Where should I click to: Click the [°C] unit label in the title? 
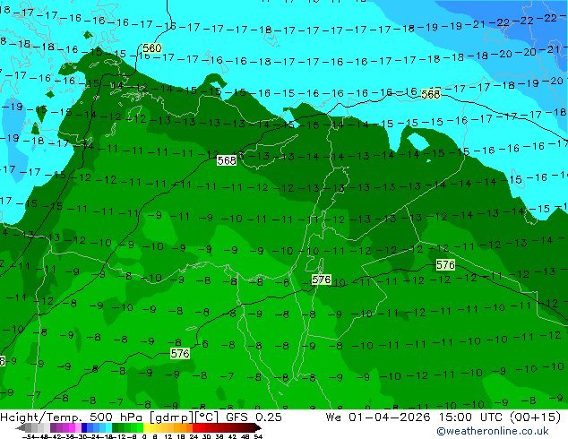pos(207,417)
